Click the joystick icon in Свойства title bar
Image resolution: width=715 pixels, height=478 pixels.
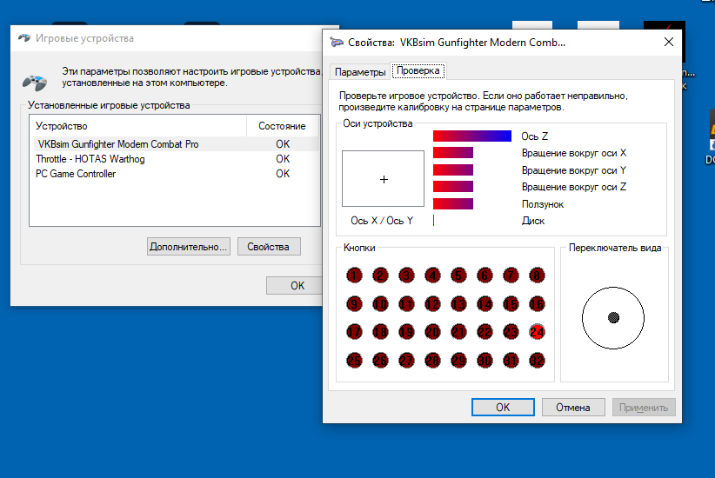pyautogui.click(x=337, y=43)
